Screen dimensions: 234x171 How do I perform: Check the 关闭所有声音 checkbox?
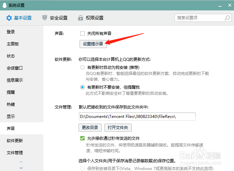82,33
